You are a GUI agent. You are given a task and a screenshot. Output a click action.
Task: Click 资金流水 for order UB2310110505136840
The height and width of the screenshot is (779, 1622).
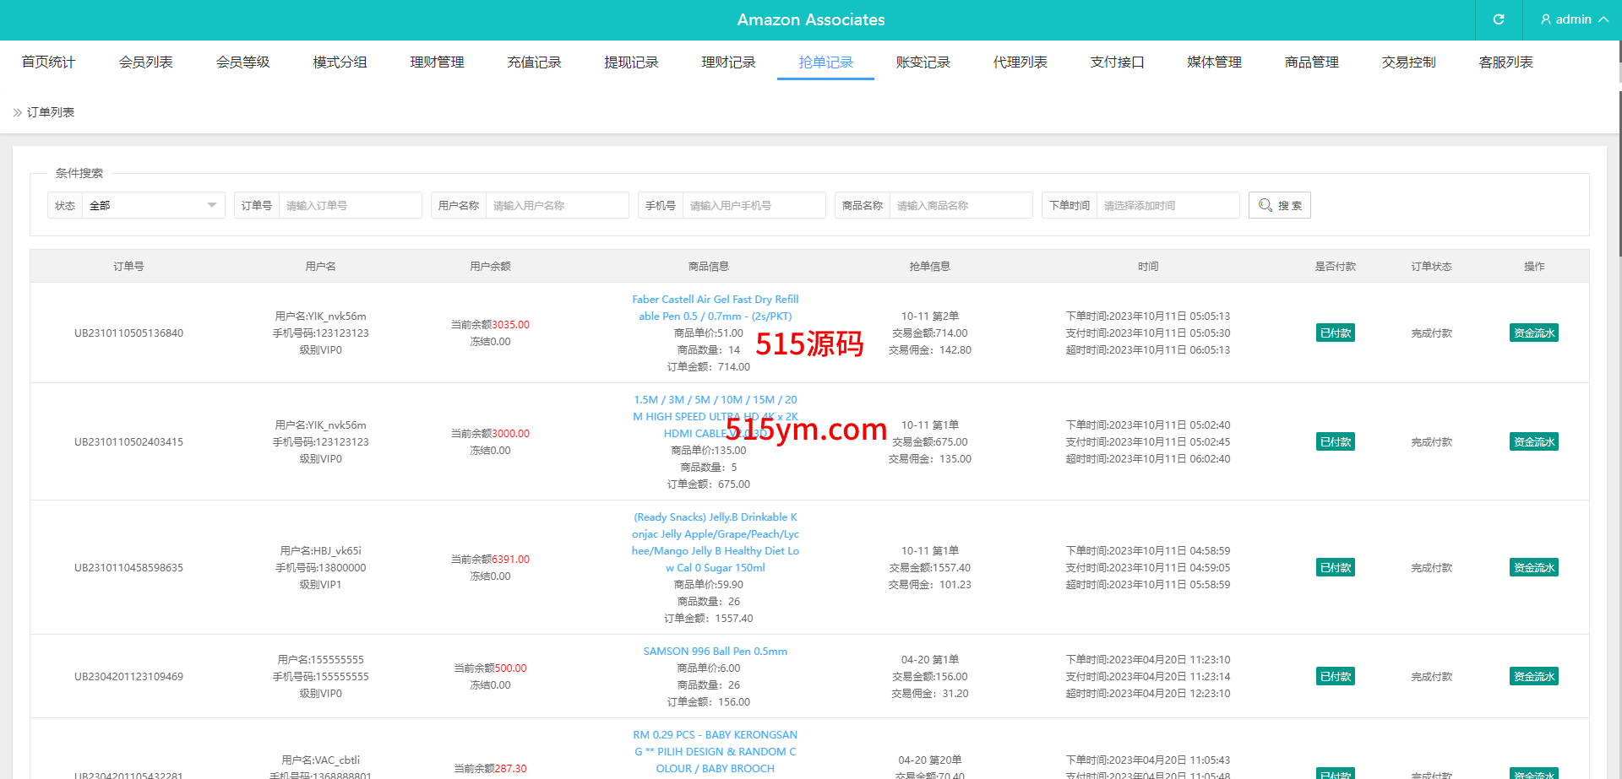[1533, 333]
